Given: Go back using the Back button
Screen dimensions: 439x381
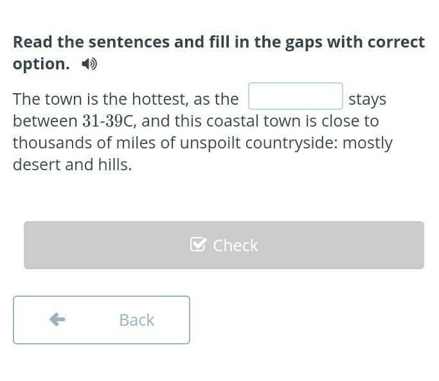Looking at the screenshot, I should point(101,319).
